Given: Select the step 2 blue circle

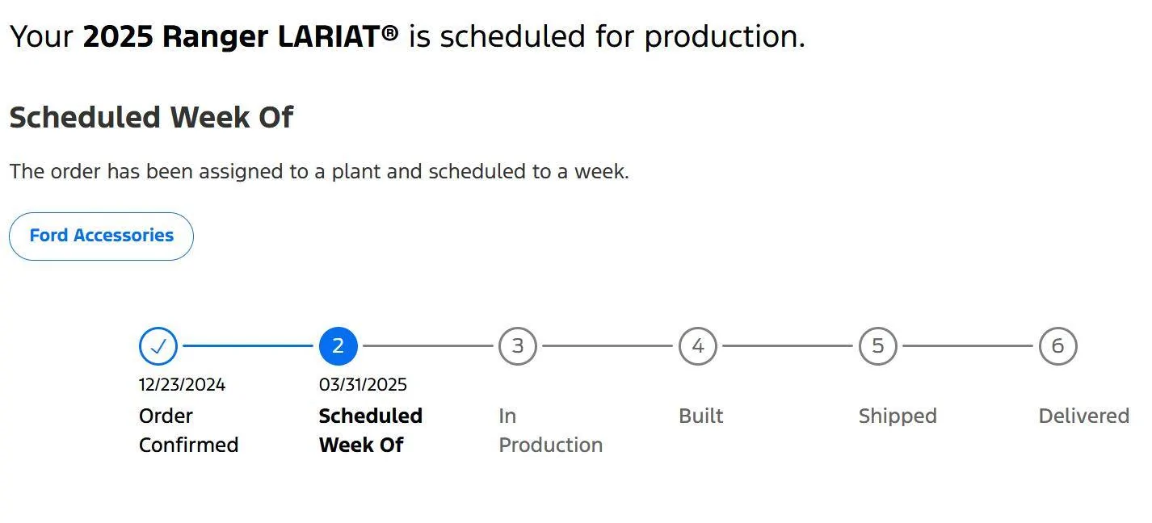Looking at the screenshot, I should 338,346.
